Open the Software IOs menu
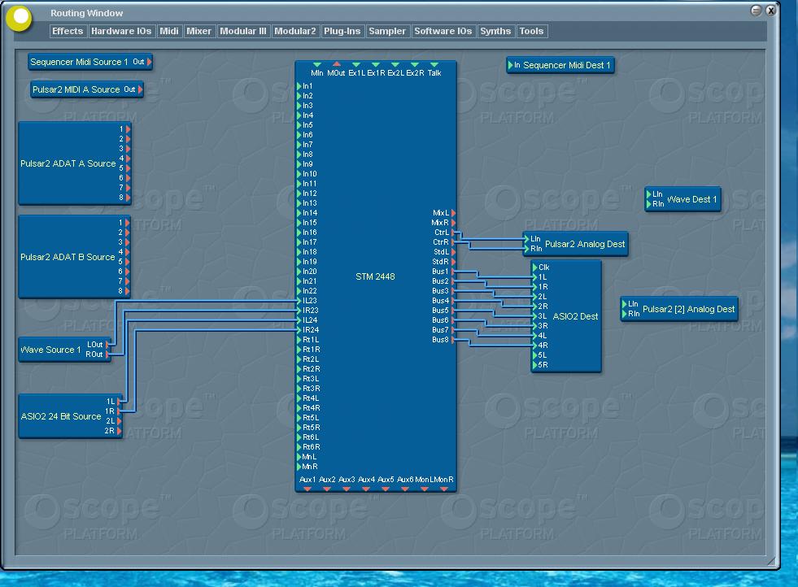The image size is (798, 587). tap(443, 31)
